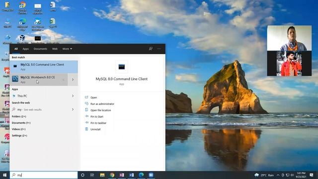The height and width of the screenshot is (179, 318).
Task: Open Task View on the taskbar
Action: tap(92, 175)
